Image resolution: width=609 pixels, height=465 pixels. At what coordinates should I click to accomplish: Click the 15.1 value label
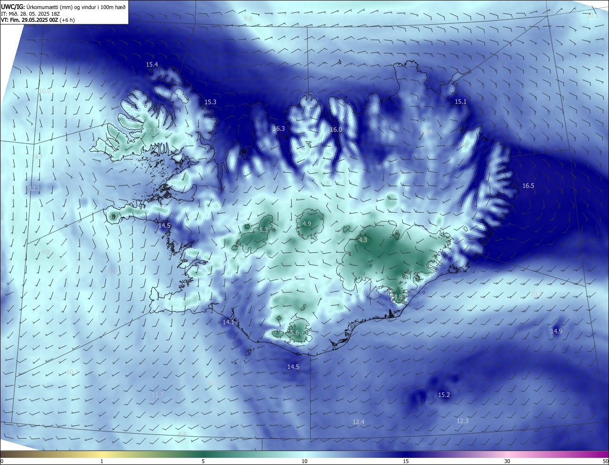[461, 101]
